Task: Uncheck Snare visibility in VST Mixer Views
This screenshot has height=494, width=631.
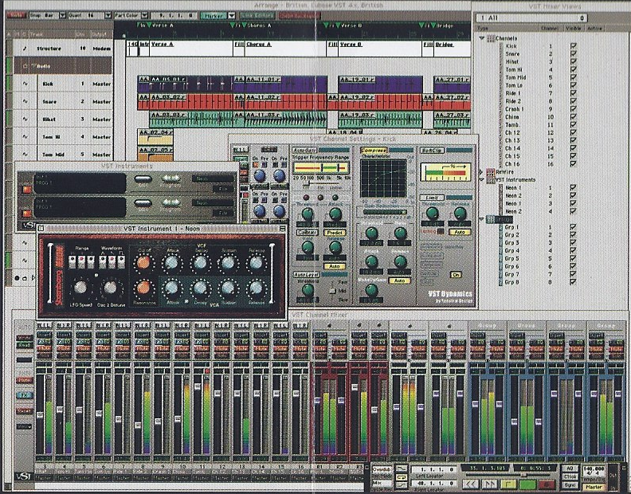Action: 573,53
